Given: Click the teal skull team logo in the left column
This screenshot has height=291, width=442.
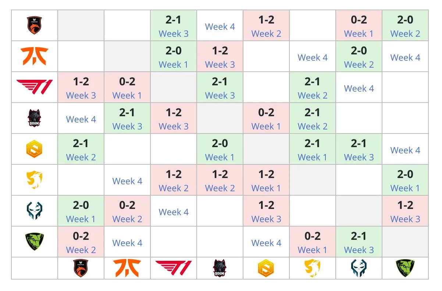Looking at the screenshot, I should click(35, 211).
